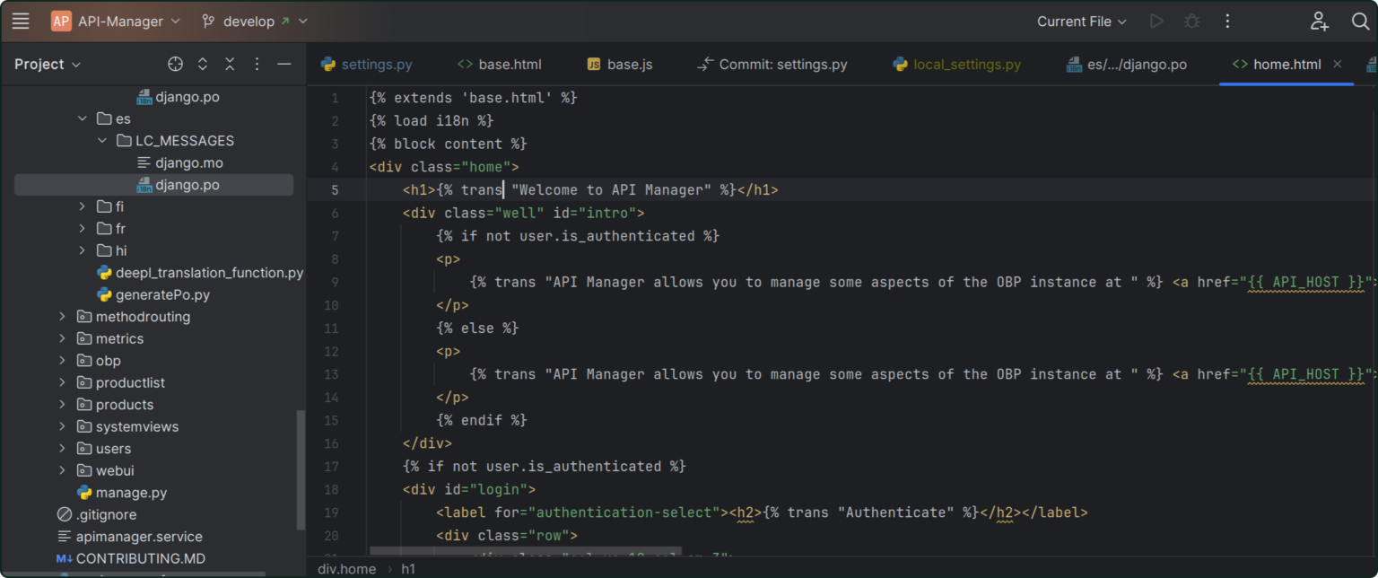Expand the methodrouting folder
The height and width of the screenshot is (578, 1378).
click(x=62, y=317)
